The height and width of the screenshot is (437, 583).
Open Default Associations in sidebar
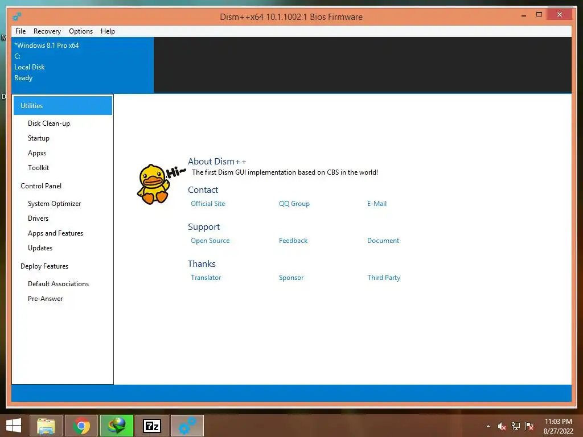pos(59,284)
